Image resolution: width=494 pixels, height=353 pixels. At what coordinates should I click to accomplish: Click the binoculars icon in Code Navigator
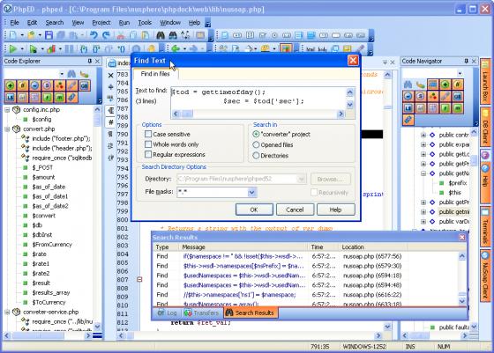click(408, 84)
